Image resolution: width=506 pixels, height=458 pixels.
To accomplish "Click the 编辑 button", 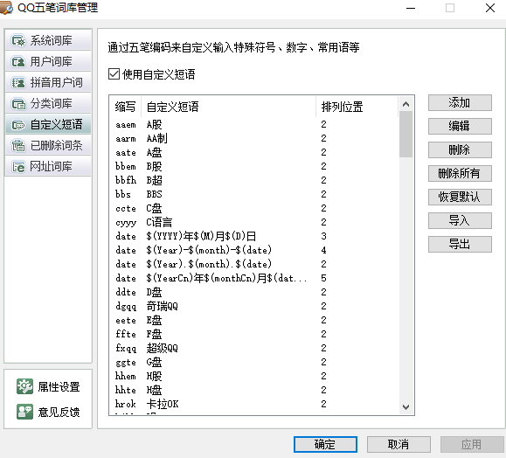I will click(460, 126).
